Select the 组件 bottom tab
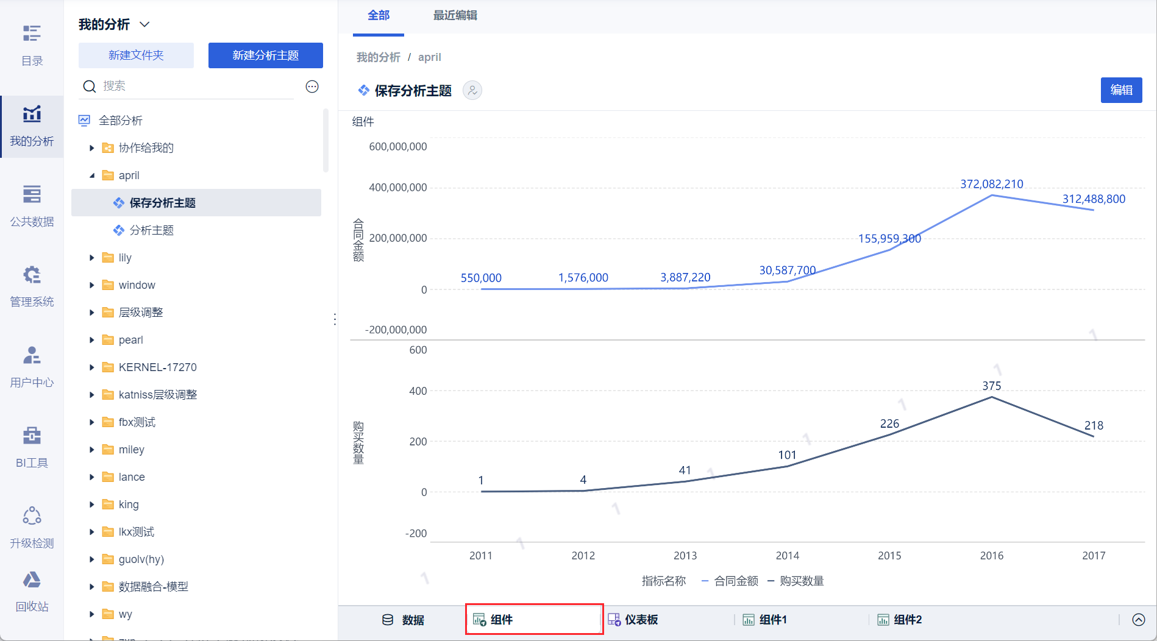This screenshot has width=1157, height=641. (534, 620)
